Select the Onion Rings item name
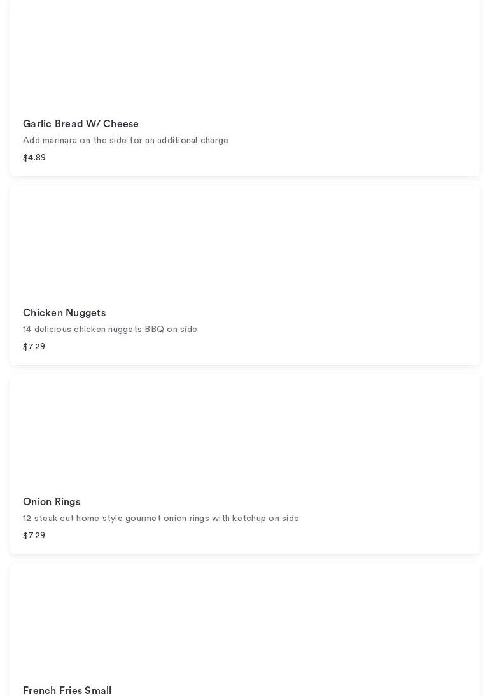Viewport: 490px width, 696px height. tap(52, 502)
